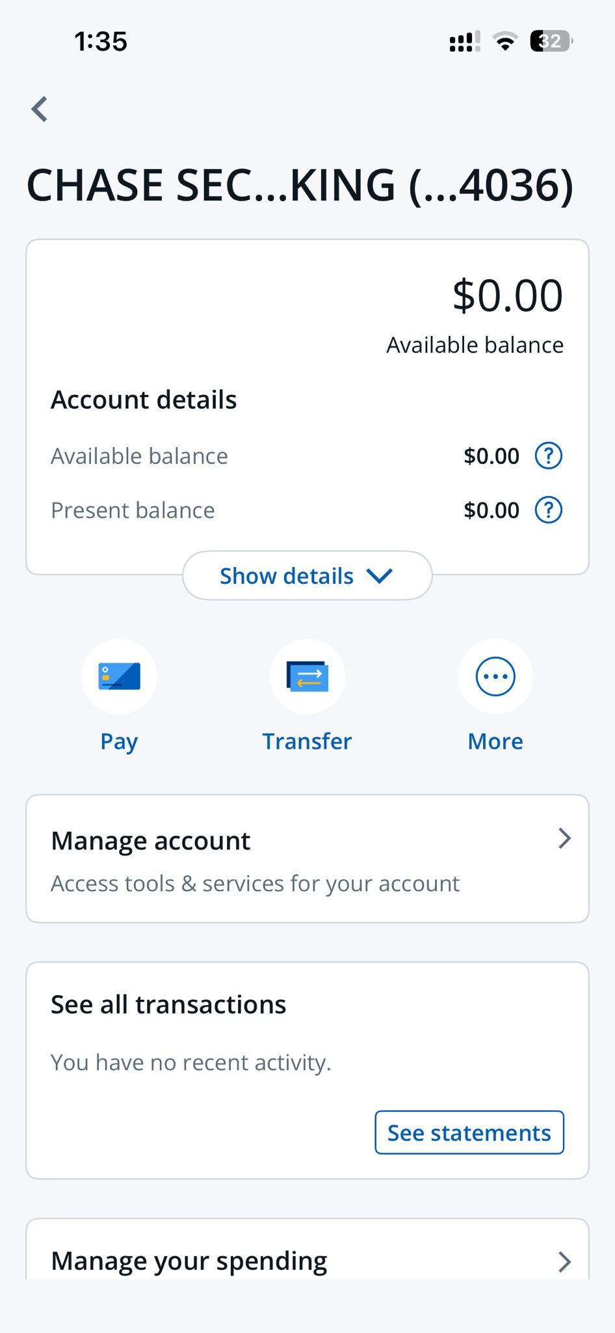Tap the back arrow icon
This screenshot has height=1333, width=615.
[40, 109]
